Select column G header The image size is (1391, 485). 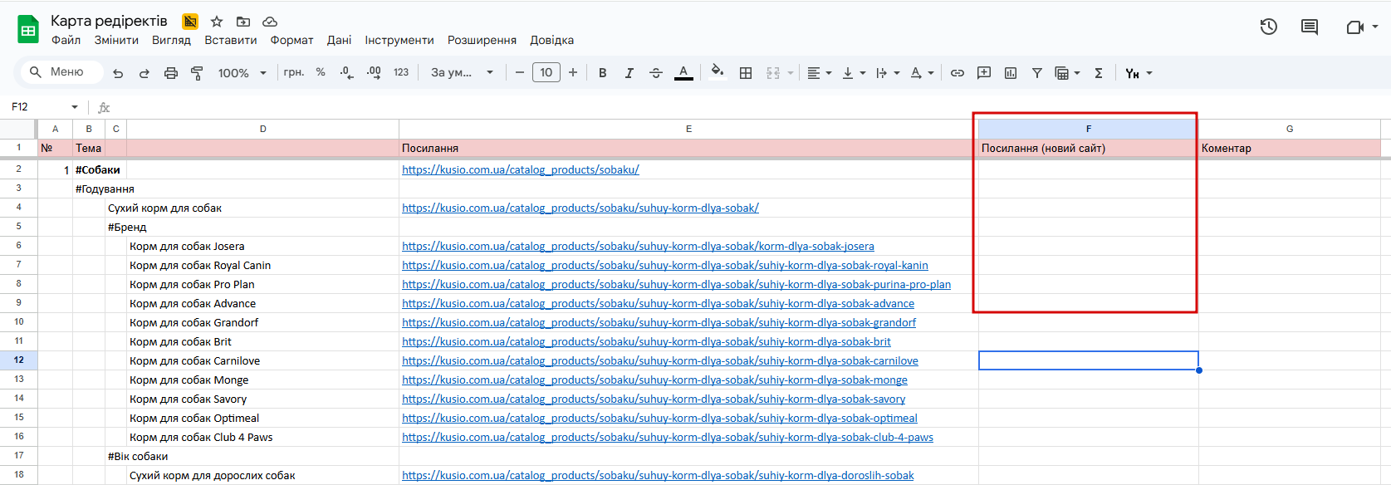pos(1290,129)
